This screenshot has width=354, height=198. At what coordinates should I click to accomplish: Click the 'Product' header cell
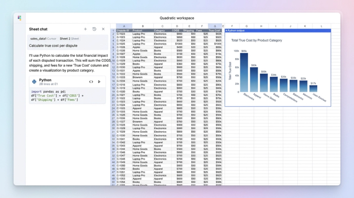pos(143,30)
